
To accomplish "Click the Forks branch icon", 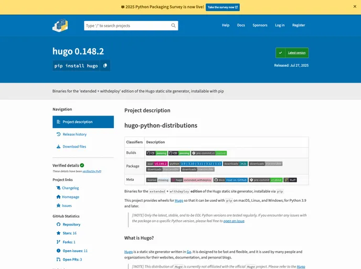I will coord(58,242).
